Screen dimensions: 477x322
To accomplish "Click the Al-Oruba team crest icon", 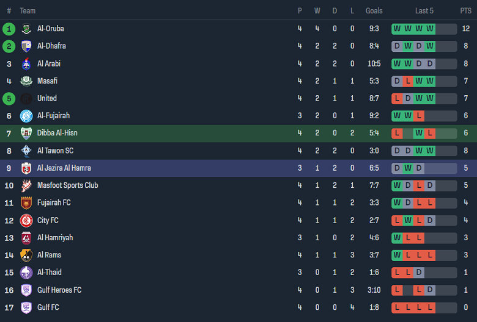I will click(26, 29).
